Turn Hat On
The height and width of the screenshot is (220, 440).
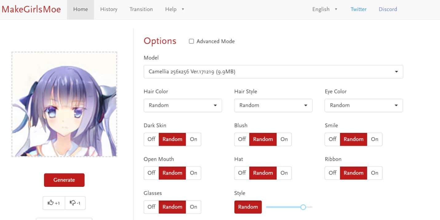[284, 173]
